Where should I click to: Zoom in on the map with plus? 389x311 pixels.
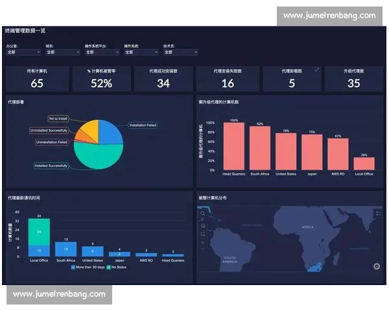click(x=203, y=243)
